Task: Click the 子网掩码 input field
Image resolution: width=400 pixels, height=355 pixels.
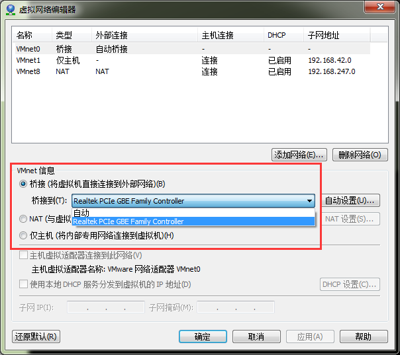Action: point(236,307)
